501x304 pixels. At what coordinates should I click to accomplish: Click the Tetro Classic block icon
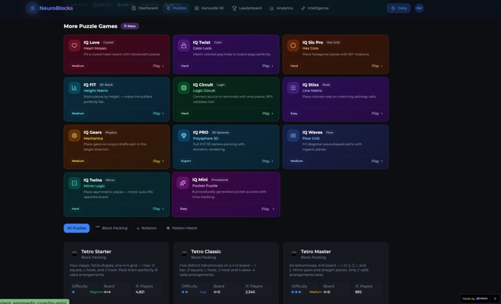[184, 253]
